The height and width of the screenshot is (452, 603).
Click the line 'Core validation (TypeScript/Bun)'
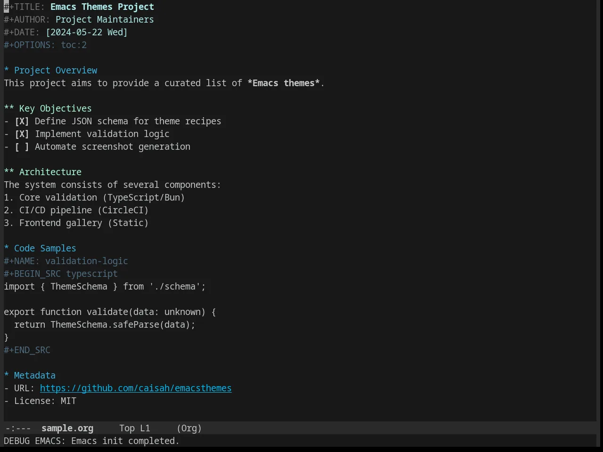coord(94,197)
